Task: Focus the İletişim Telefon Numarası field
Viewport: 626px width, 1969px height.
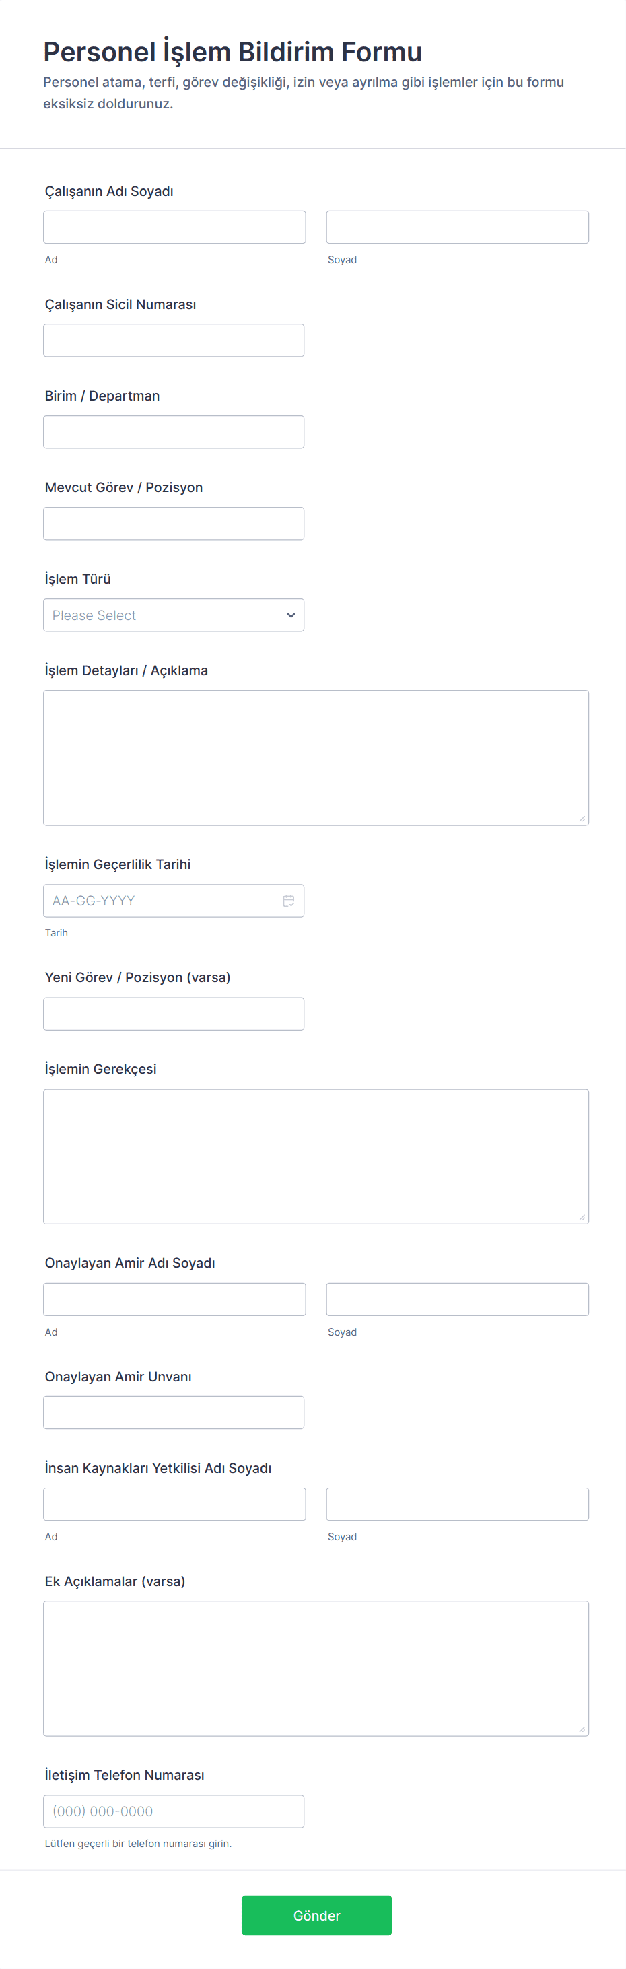Action: coord(174,1811)
